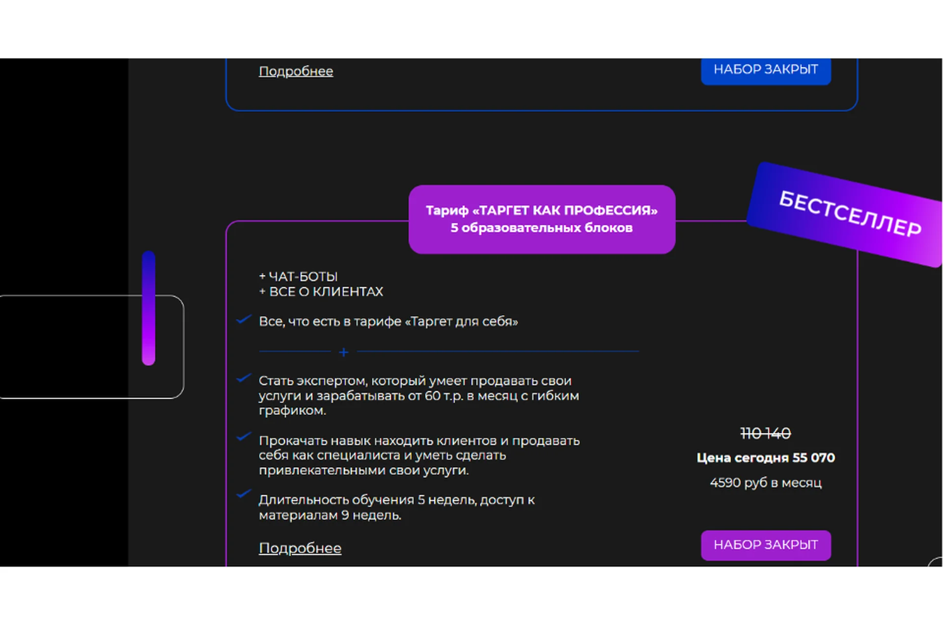Click the + ЧАТ-БОТЫ item
This screenshot has height=628, width=943.
[x=298, y=277]
